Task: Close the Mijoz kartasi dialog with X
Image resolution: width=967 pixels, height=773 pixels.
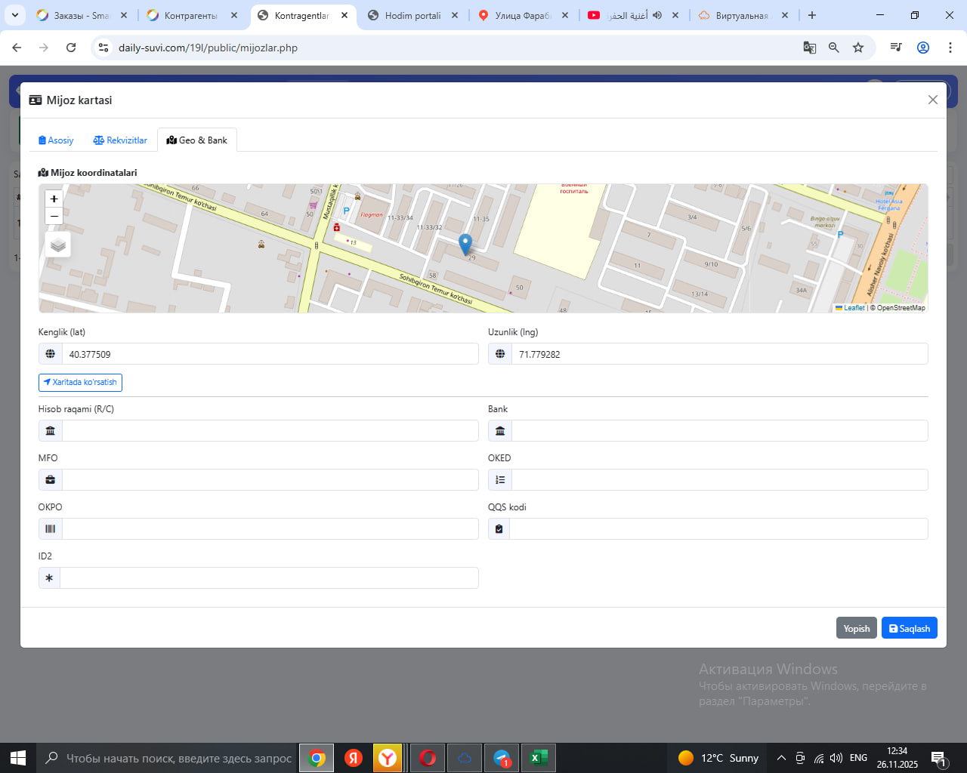Action: [933, 100]
